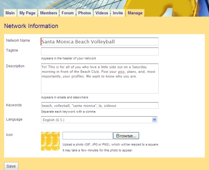Click the Invite tab
209x170 pixels.
pyautogui.click(x=118, y=13)
